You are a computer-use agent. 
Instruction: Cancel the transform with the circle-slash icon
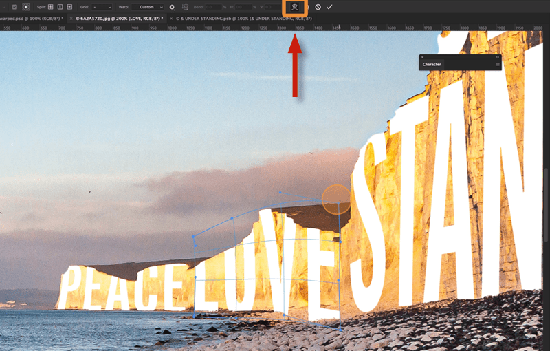click(x=318, y=6)
